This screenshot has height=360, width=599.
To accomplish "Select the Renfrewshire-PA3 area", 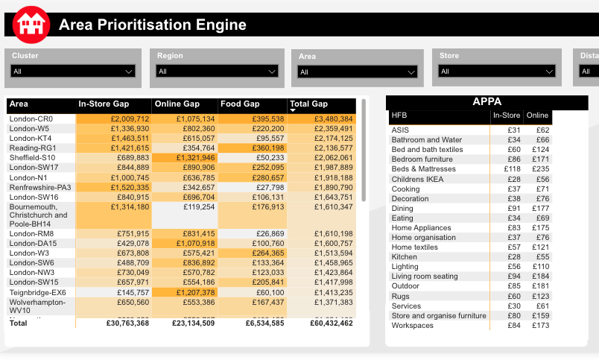I will (40, 188).
